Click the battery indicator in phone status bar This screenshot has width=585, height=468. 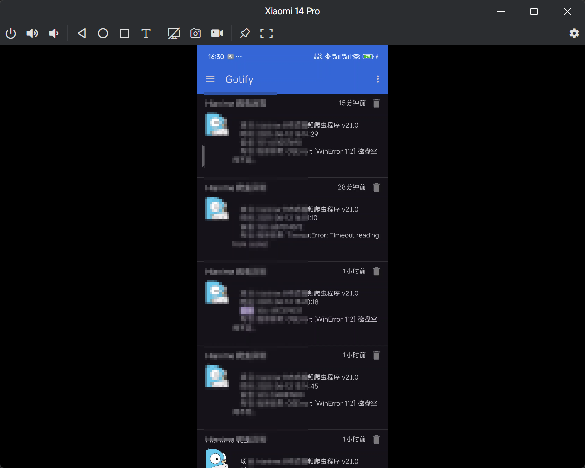coord(368,57)
